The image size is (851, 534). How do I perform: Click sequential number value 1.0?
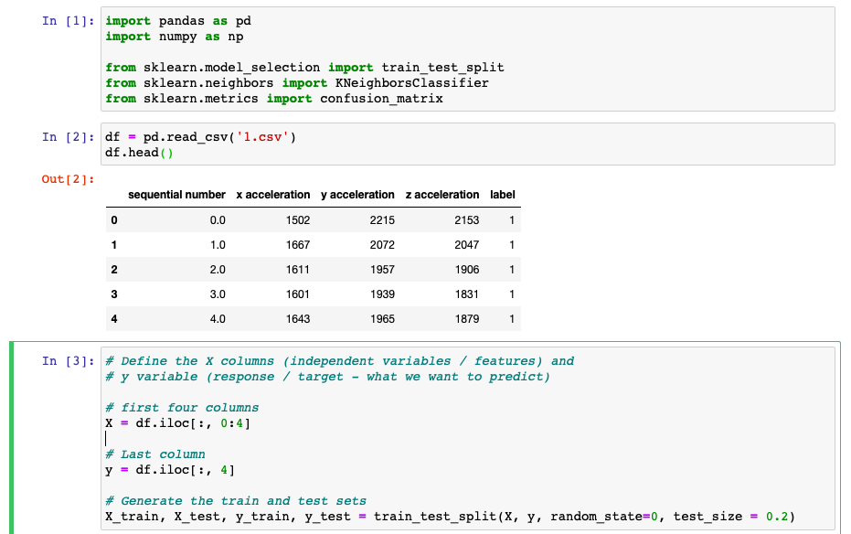click(218, 245)
